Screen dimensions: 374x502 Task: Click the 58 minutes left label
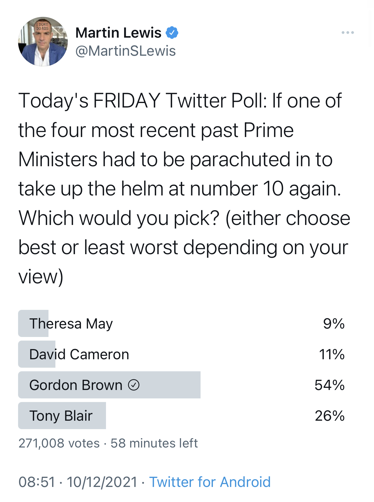click(x=154, y=443)
